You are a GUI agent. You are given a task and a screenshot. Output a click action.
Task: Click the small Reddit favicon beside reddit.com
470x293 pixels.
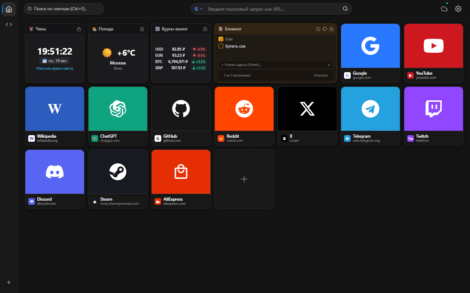pyautogui.click(x=221, y=138)
